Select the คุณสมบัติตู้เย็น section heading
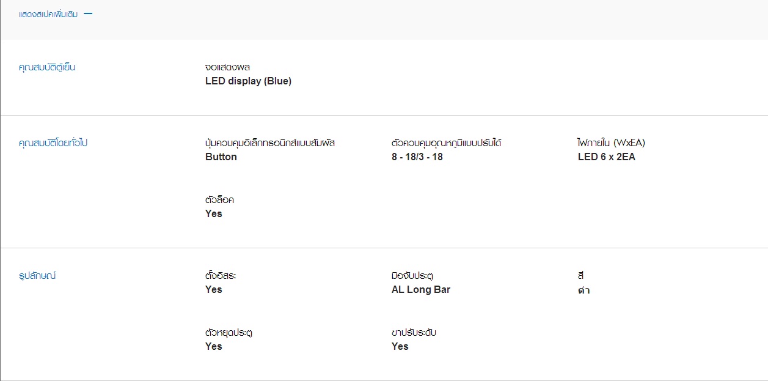 [47, 67]
